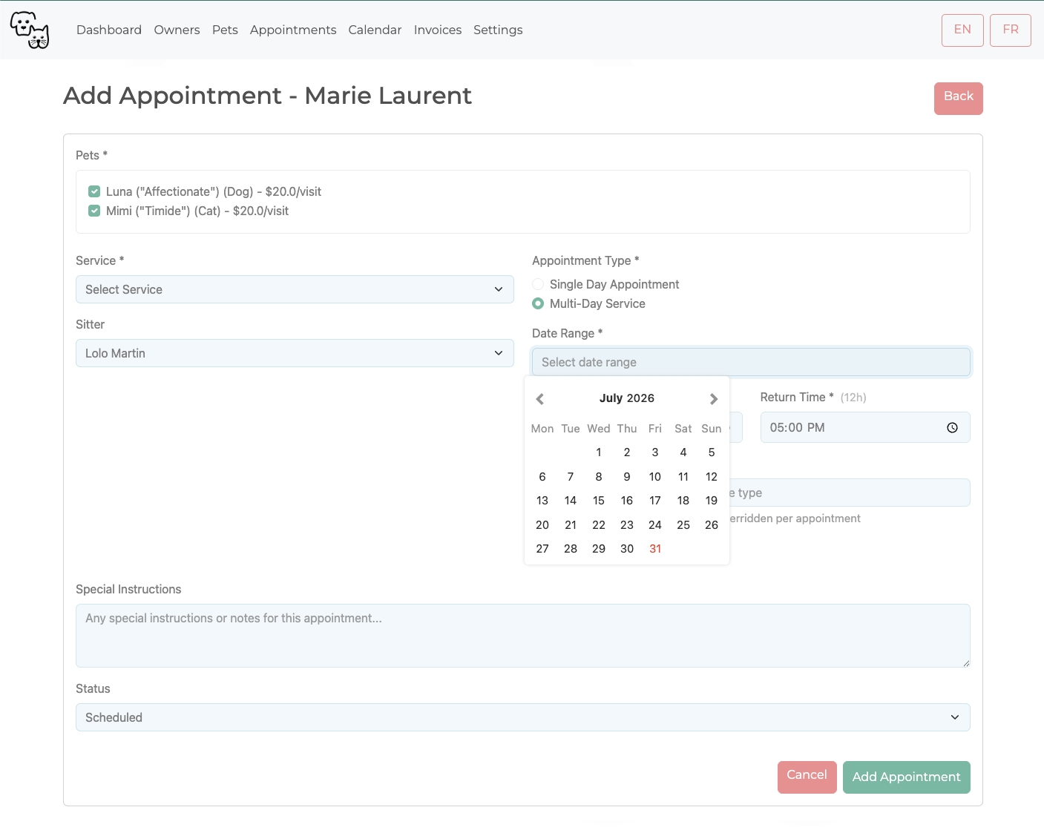Pick July 22 in the calendar
Screen dimensions: 1044x833
click(x=599, y=525)
